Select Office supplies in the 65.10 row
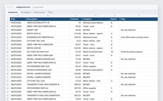 (96, 66)
